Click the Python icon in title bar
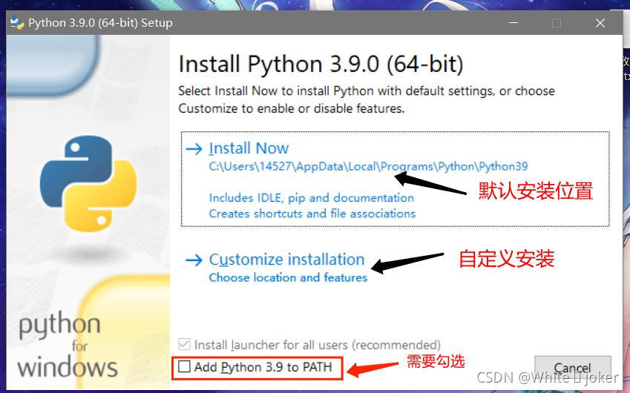 pos(17,23)
